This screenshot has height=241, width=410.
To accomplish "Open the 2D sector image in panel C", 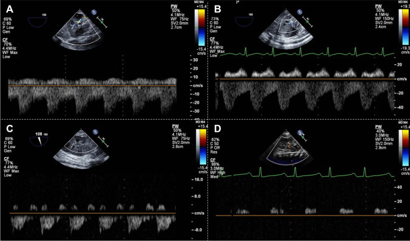I will click(81, 149).
